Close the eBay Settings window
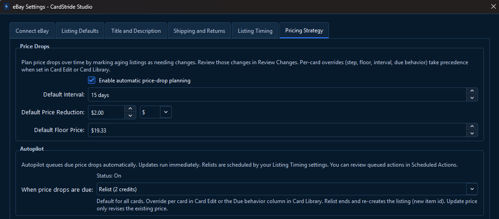 (x=493, y=6)
